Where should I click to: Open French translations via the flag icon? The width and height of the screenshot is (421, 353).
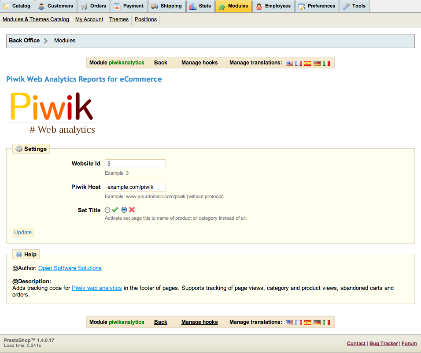(299, 63)
